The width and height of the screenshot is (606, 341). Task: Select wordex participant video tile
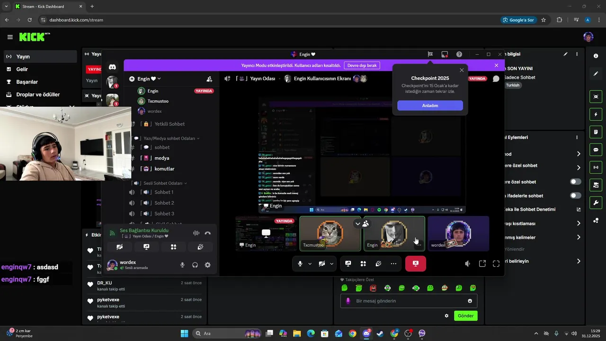point(458,233)
